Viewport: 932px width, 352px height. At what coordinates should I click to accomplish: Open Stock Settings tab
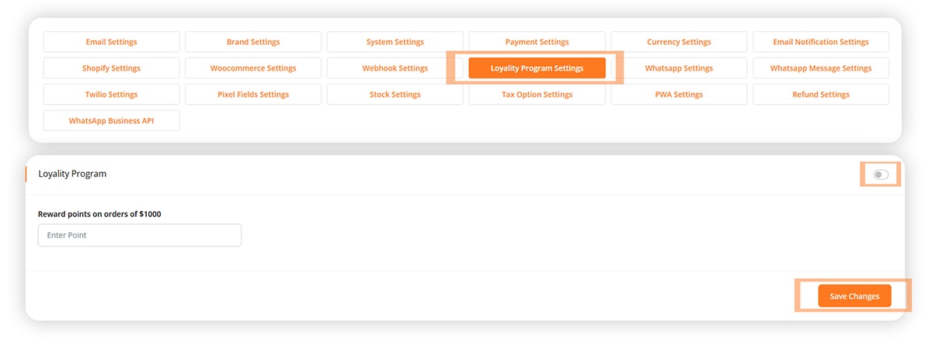pos(395,95)
